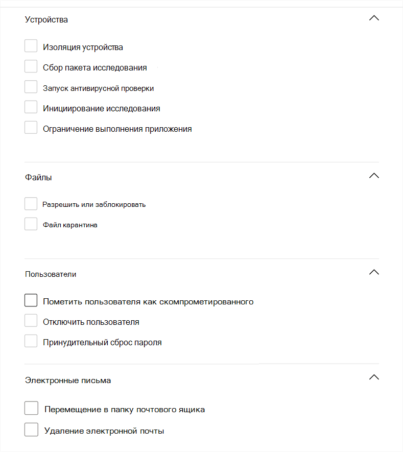Viewport: 403px width, 452px height.
Task: Check the Изоляция устройства checkbox
Action: click(31, 46)
